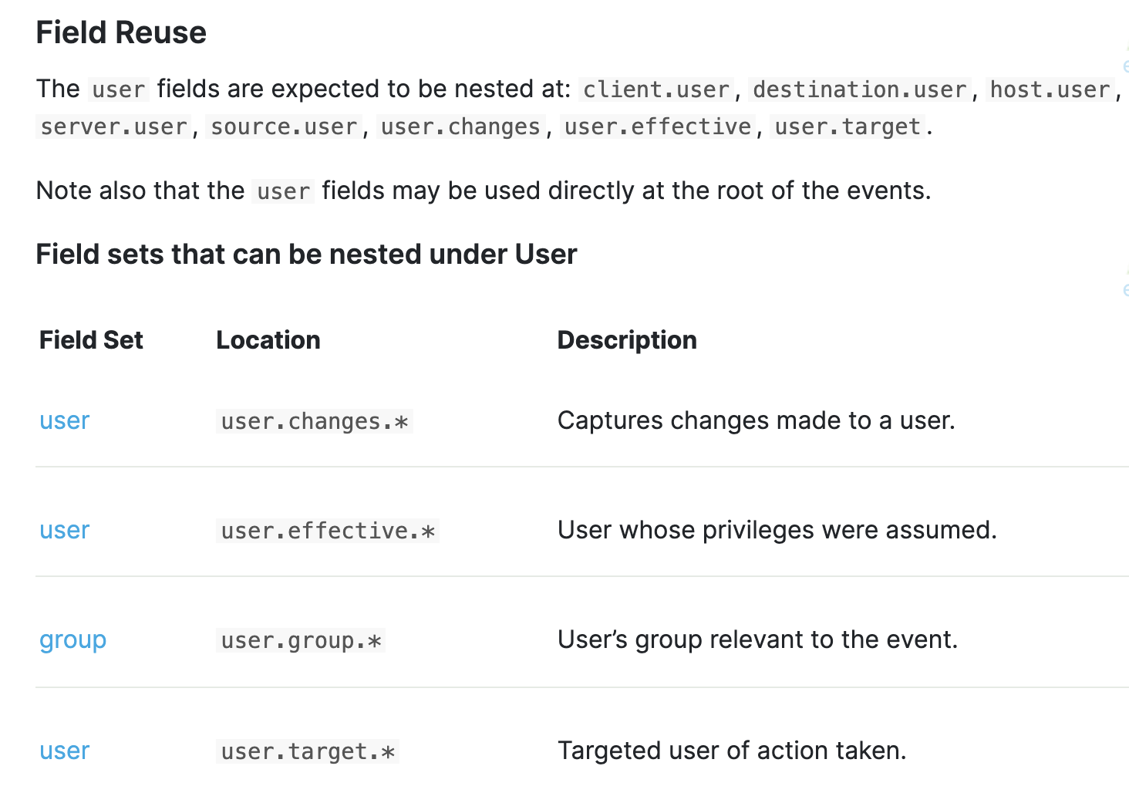Click the server.user code snippet
The width and height of the screenshot is (1129, 793).
[x=114, y=127]
